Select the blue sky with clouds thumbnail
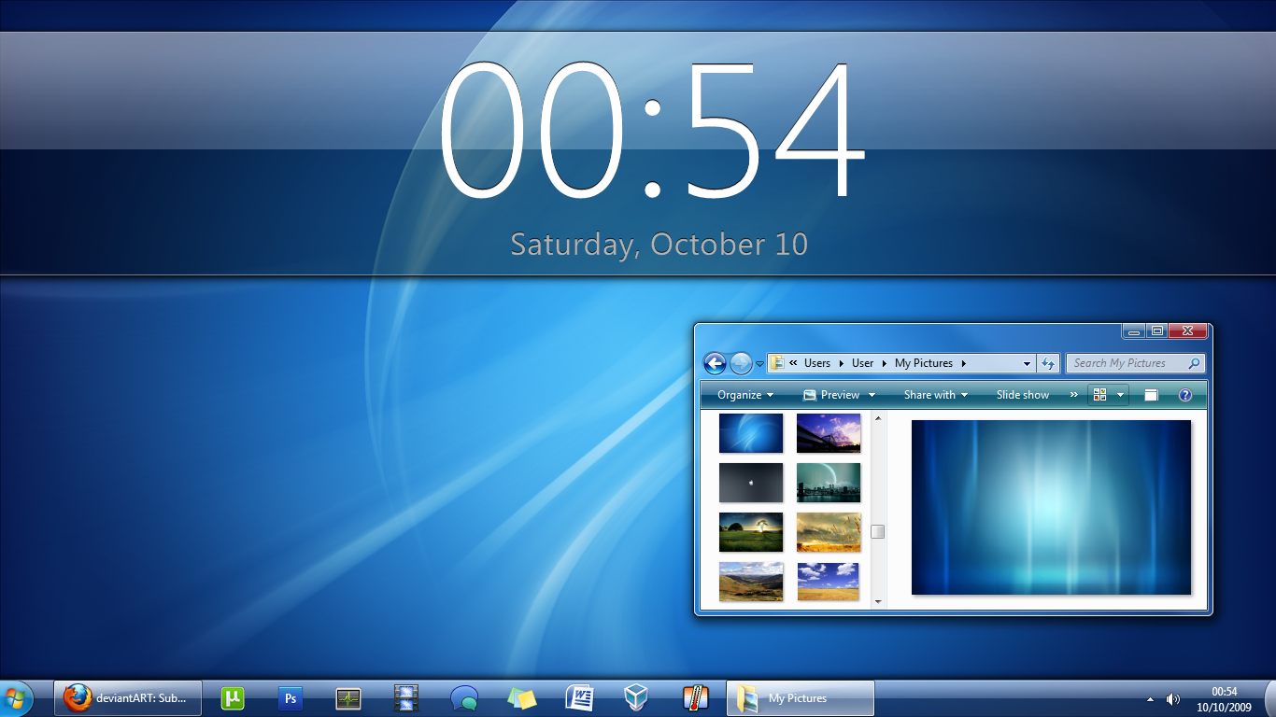Viewport: 1276px width, 717px height. coord(829,582)
